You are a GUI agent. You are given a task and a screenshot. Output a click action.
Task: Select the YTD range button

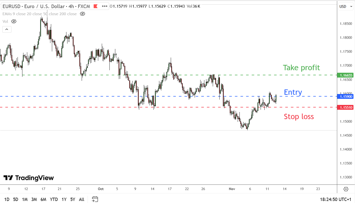(54, 199)
